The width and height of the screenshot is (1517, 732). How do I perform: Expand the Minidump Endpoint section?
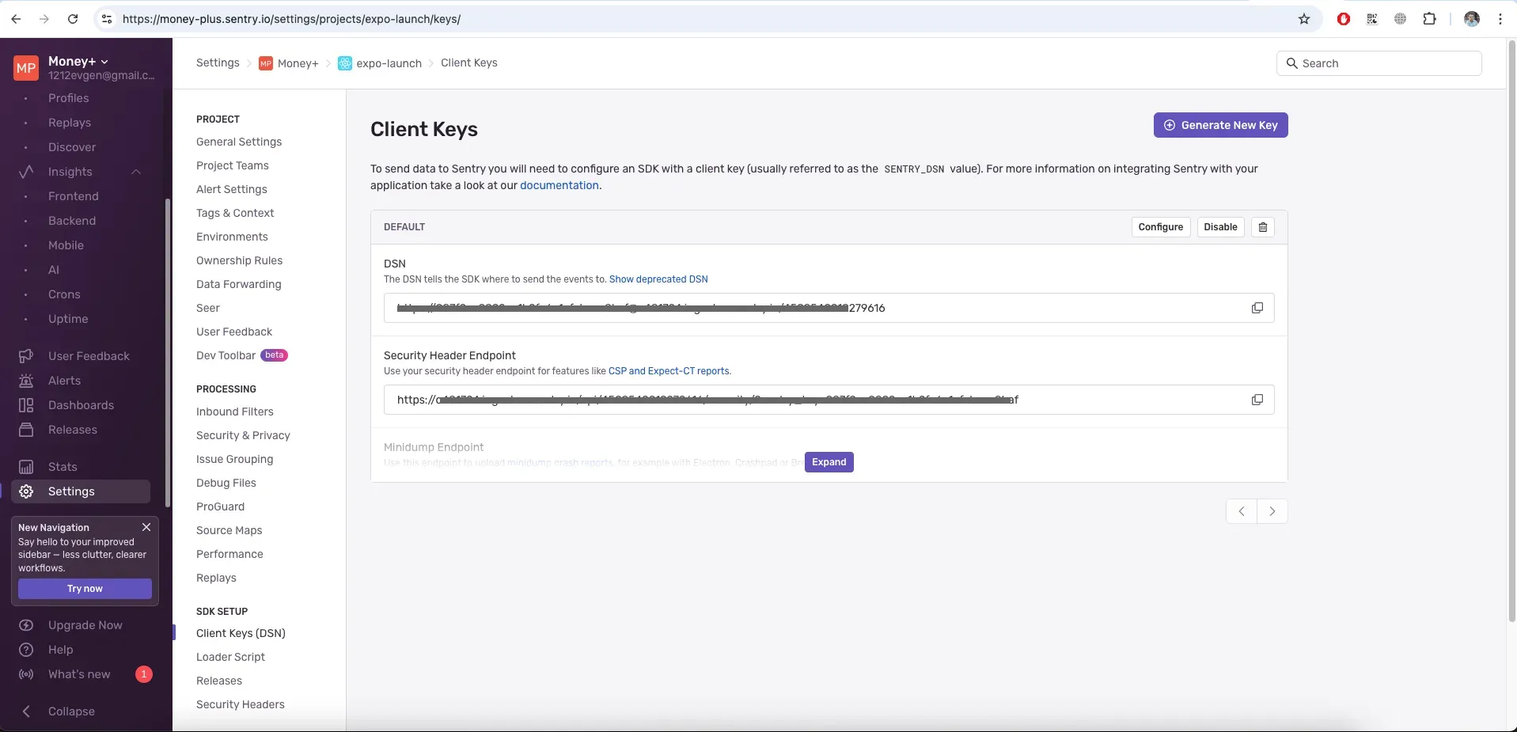829,462
